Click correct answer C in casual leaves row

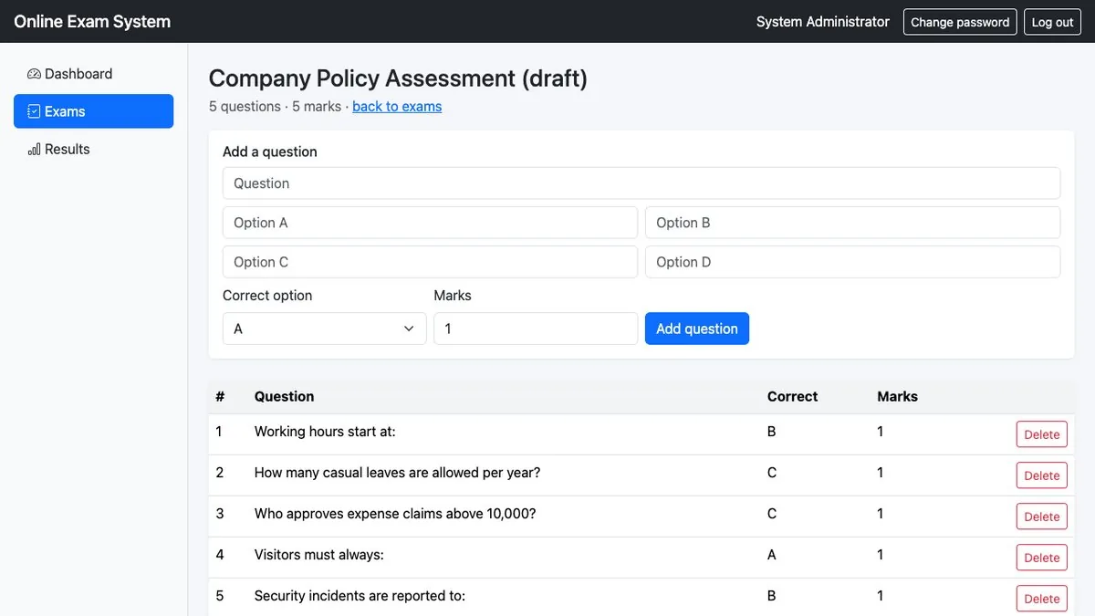(772, 473)
